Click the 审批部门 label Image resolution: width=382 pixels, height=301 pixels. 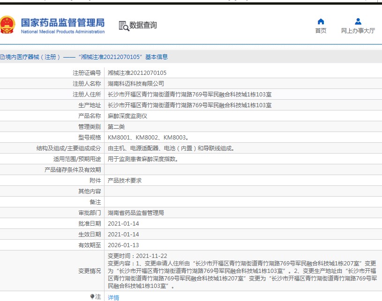[90, 213]
